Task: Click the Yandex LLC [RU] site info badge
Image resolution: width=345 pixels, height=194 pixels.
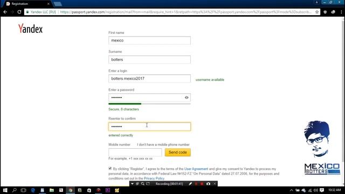Action: point(41,12)
